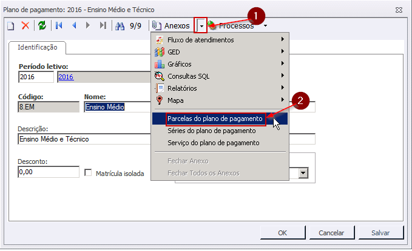Click the green refresh icon
This screenshot has width=412, height=251.
(x=42, y=25)
